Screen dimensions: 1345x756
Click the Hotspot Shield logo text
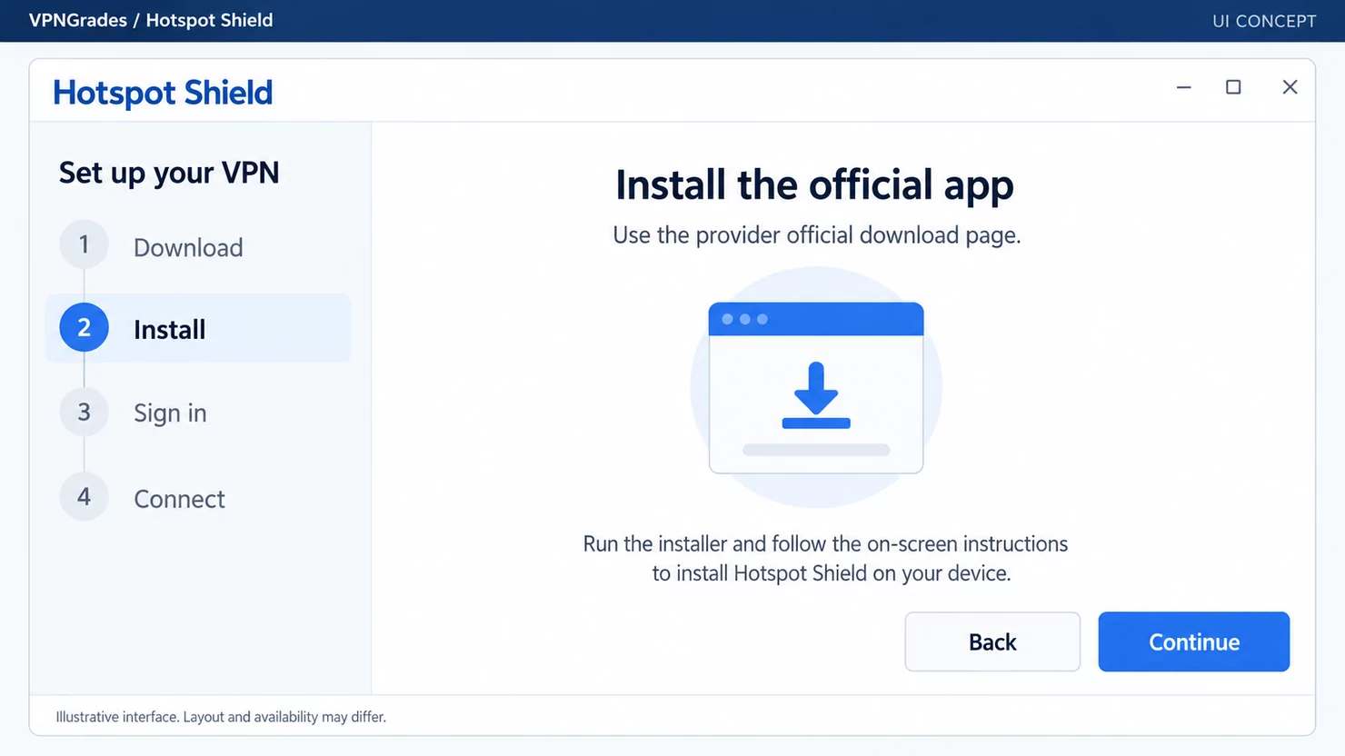pyautogui.click(x=163, y=93)
